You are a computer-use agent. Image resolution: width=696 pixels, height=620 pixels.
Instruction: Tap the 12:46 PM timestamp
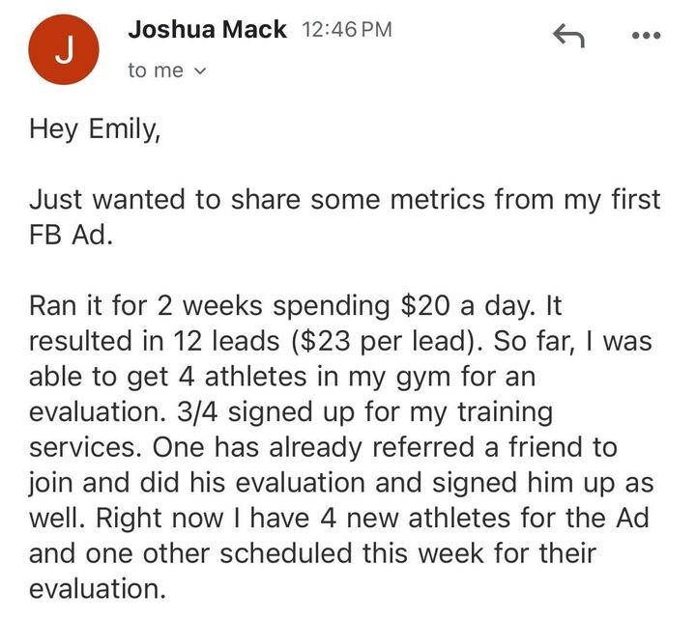coord(348,30)
